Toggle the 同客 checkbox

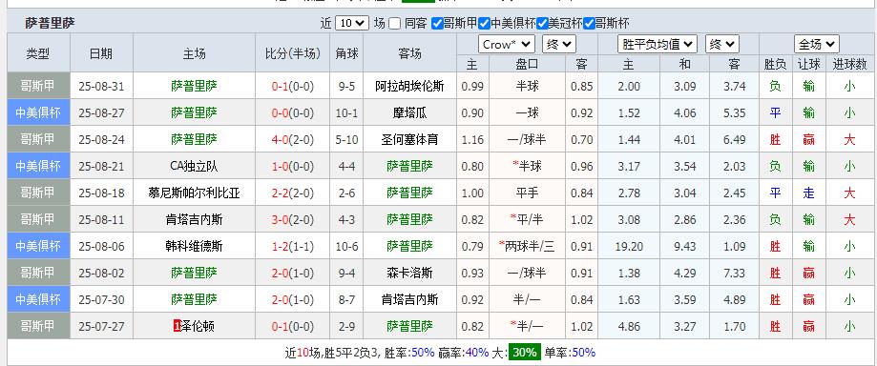[395, 24]
